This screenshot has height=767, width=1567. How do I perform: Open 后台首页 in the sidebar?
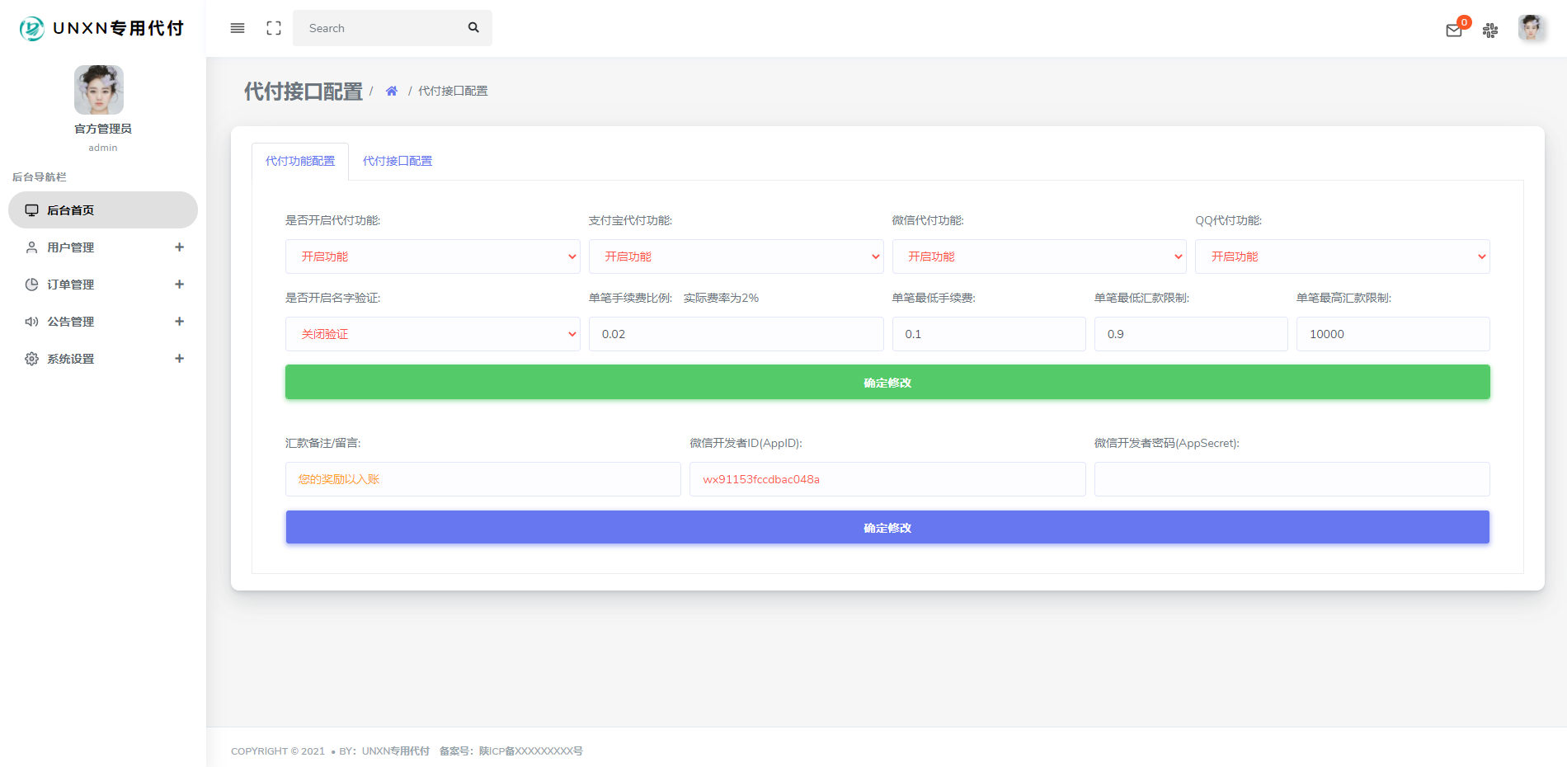[103, 210]
